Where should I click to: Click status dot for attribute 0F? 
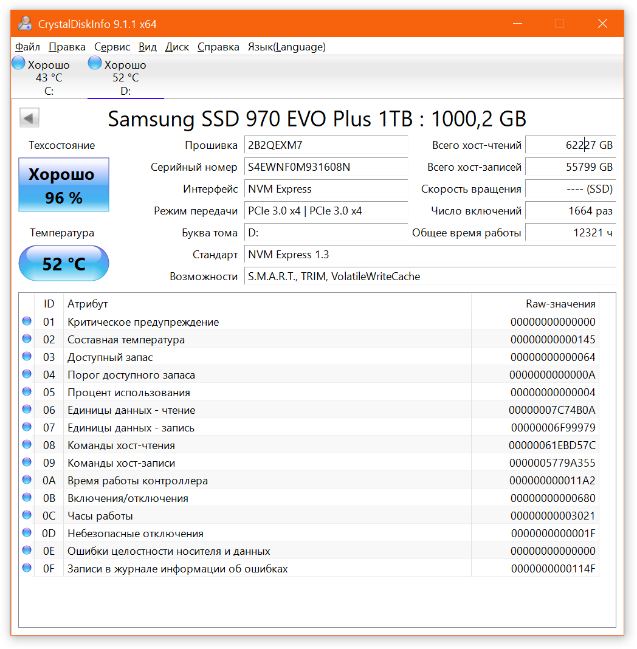pos(27,568)
